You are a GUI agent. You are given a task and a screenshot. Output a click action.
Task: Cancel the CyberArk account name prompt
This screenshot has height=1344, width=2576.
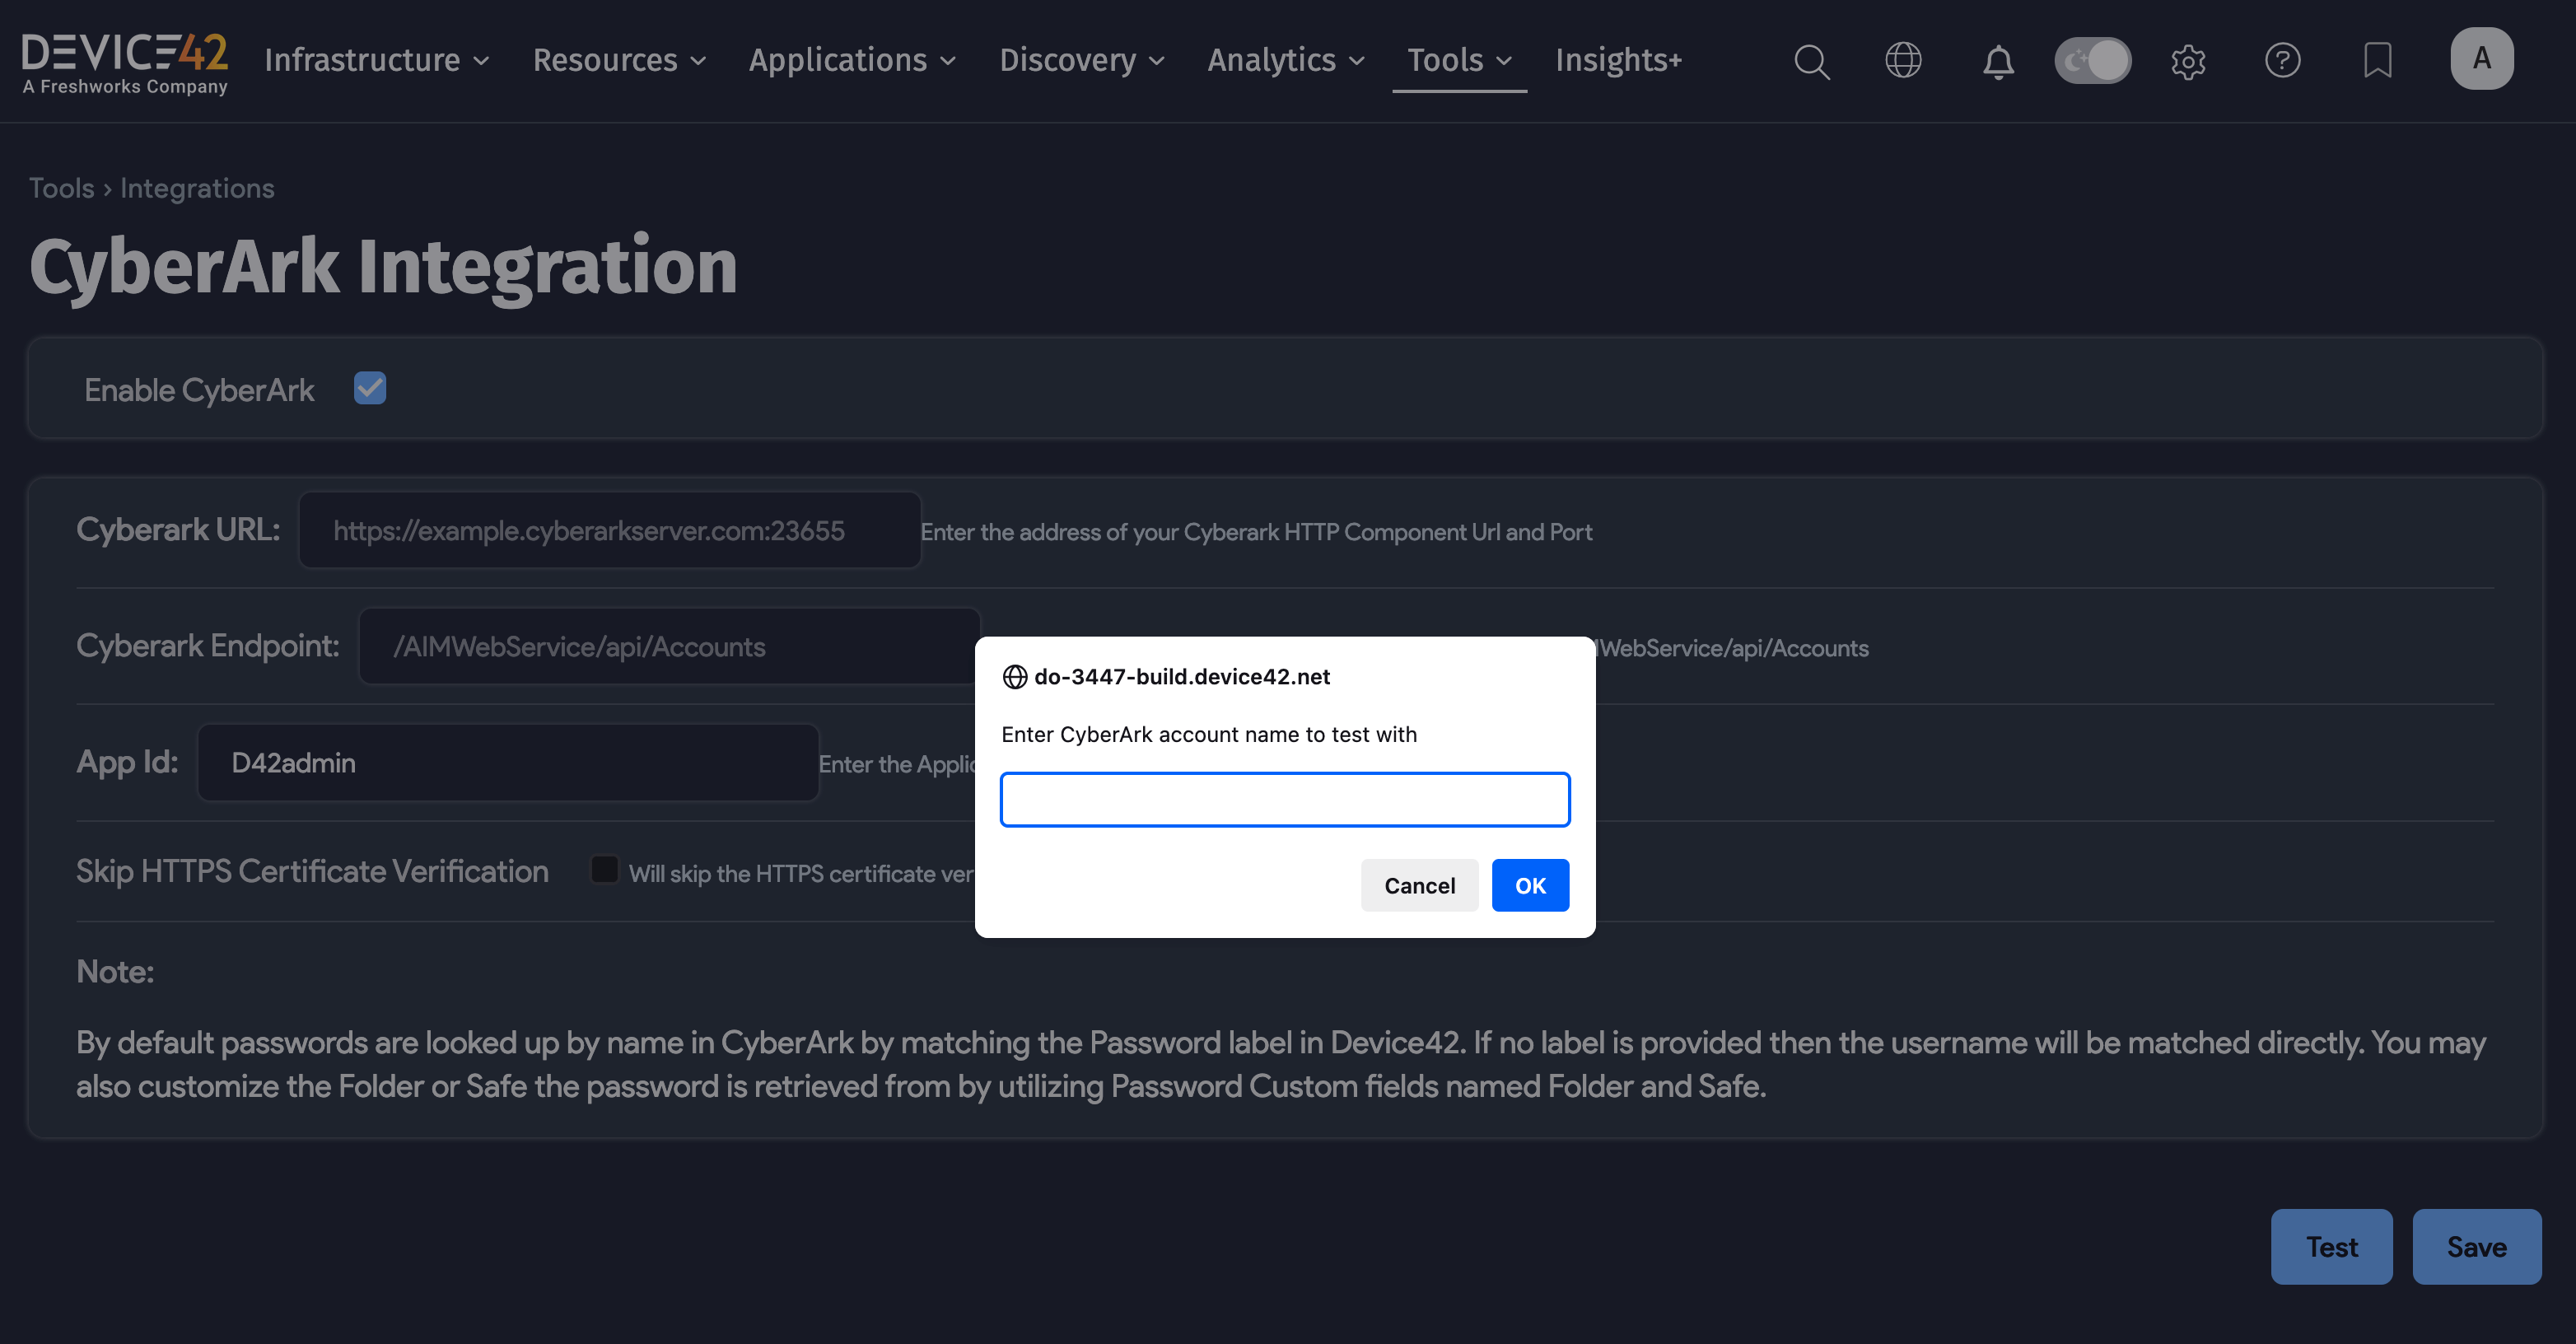(x=1419, y=885)
